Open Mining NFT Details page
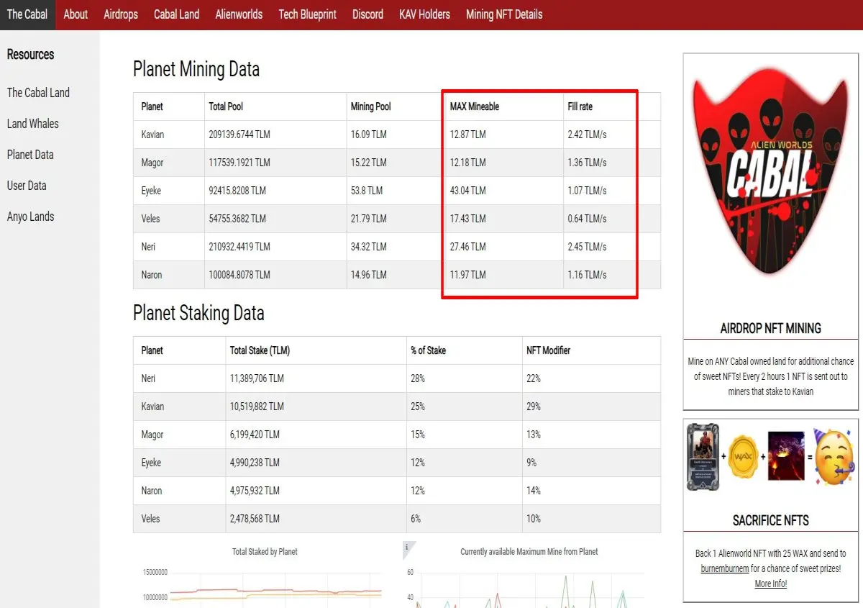The height and width of the screenshot is (608, 863). pyautogui.click(x=504, y=14)
